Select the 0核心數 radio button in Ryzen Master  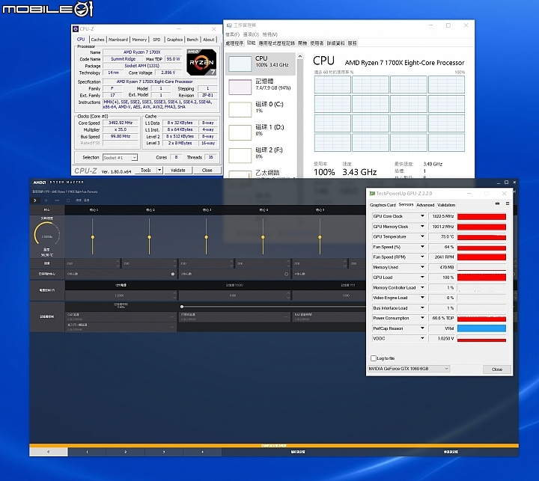(x=173, y=274)
